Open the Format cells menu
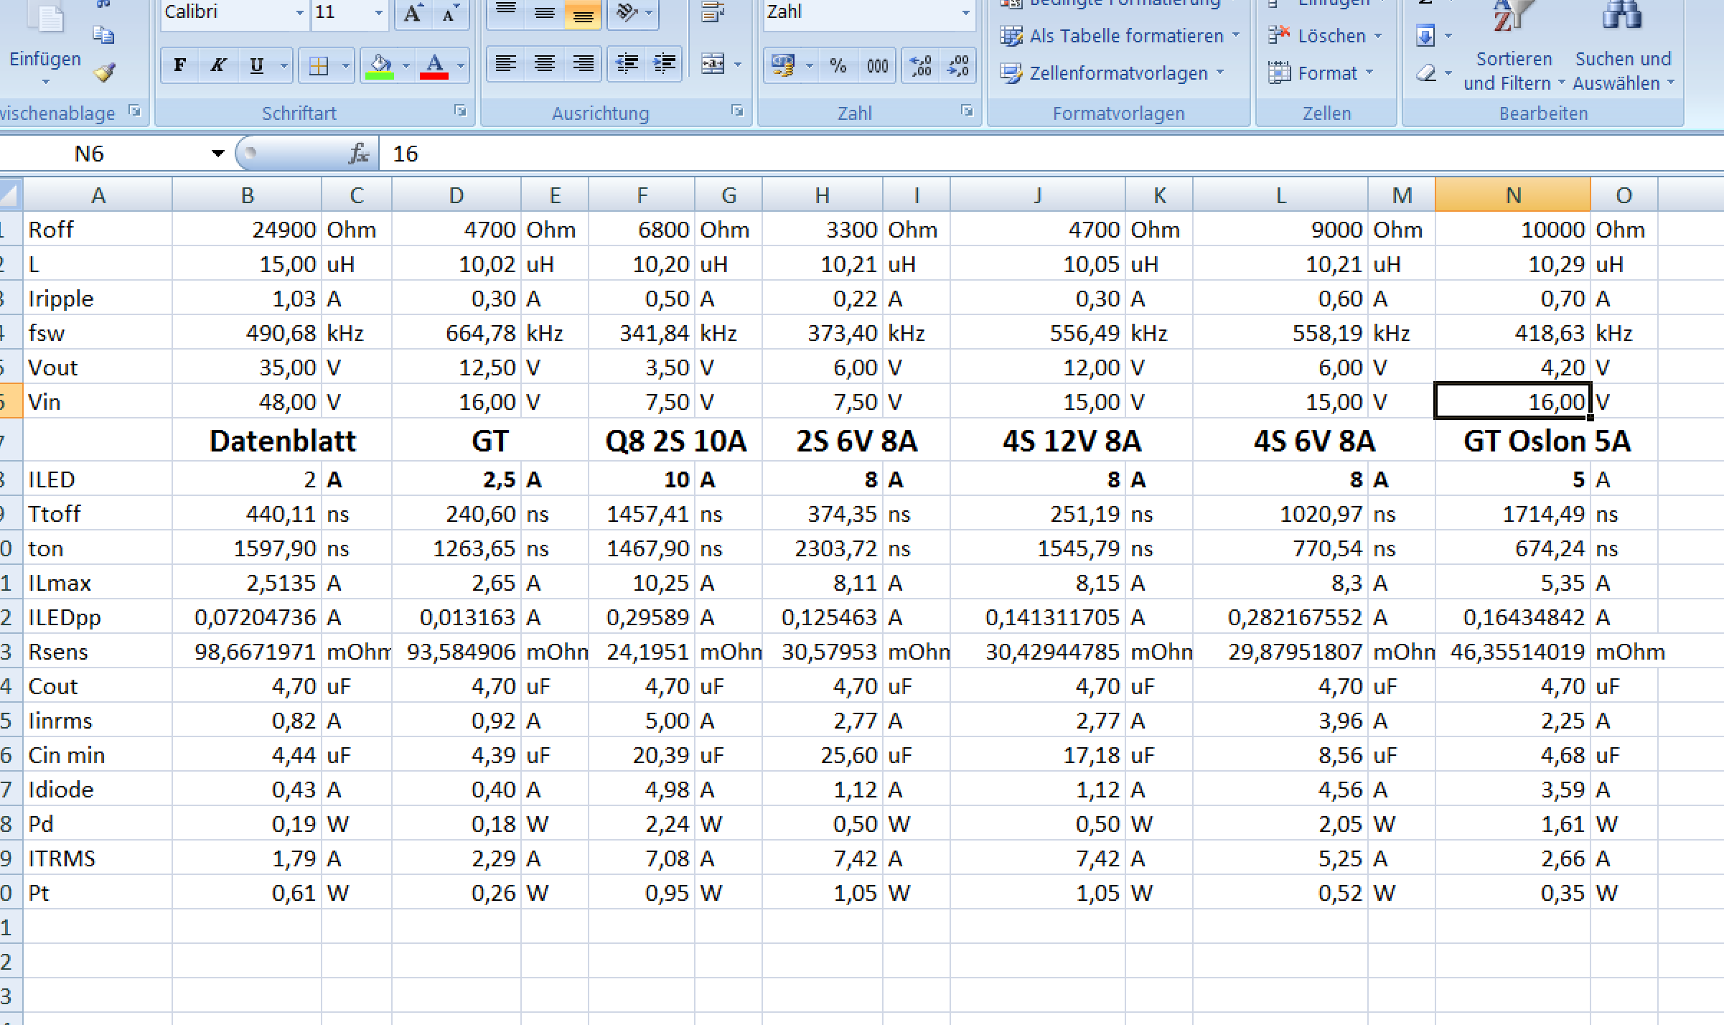This screenshot has height=1025, width=1724. [x=1321, y=73]
